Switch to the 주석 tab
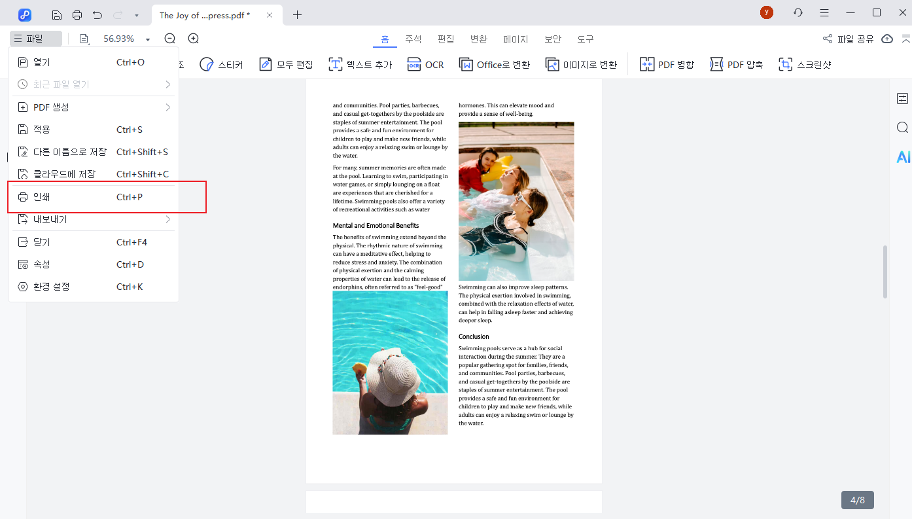This screenshot has height=519, width=912. click(413, 39)
